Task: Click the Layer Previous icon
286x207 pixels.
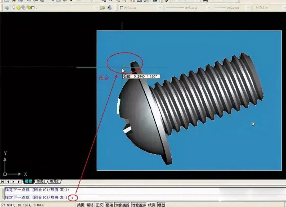Action: point(109,8)
